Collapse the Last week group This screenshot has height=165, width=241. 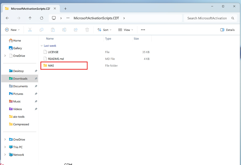point(42,46)
